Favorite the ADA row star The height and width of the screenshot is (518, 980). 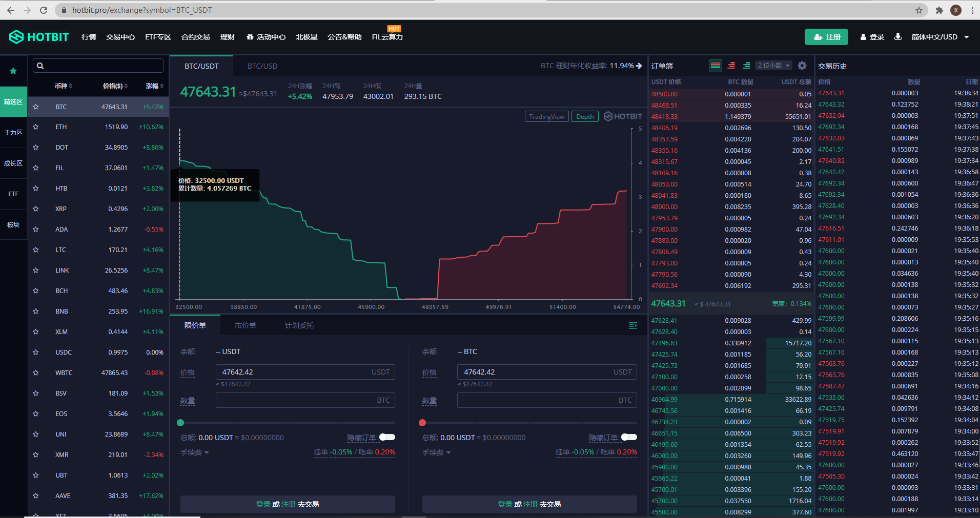(x=36, y=230)
